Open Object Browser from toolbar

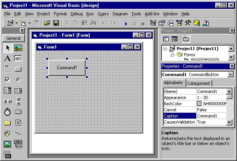179,23
